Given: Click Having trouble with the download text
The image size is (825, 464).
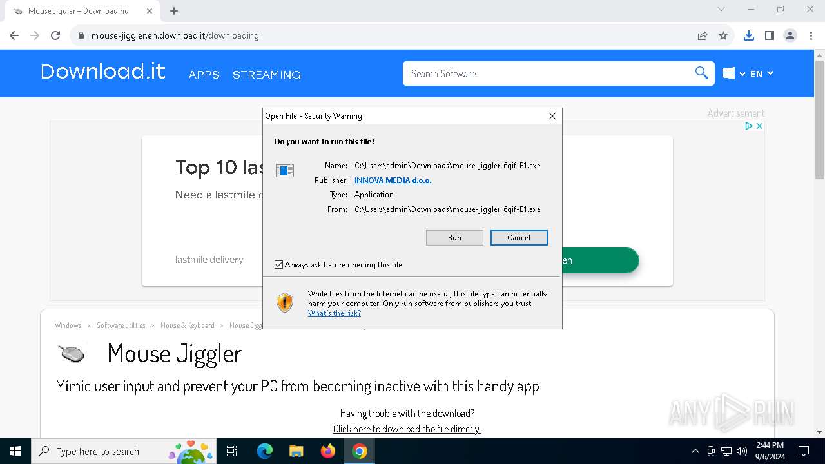Looking at the screenshot, I should click(407, 414).
